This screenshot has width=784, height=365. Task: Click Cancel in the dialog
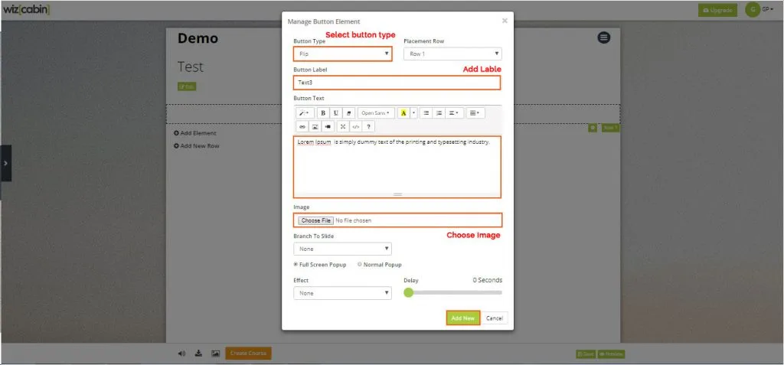point(495,318)
